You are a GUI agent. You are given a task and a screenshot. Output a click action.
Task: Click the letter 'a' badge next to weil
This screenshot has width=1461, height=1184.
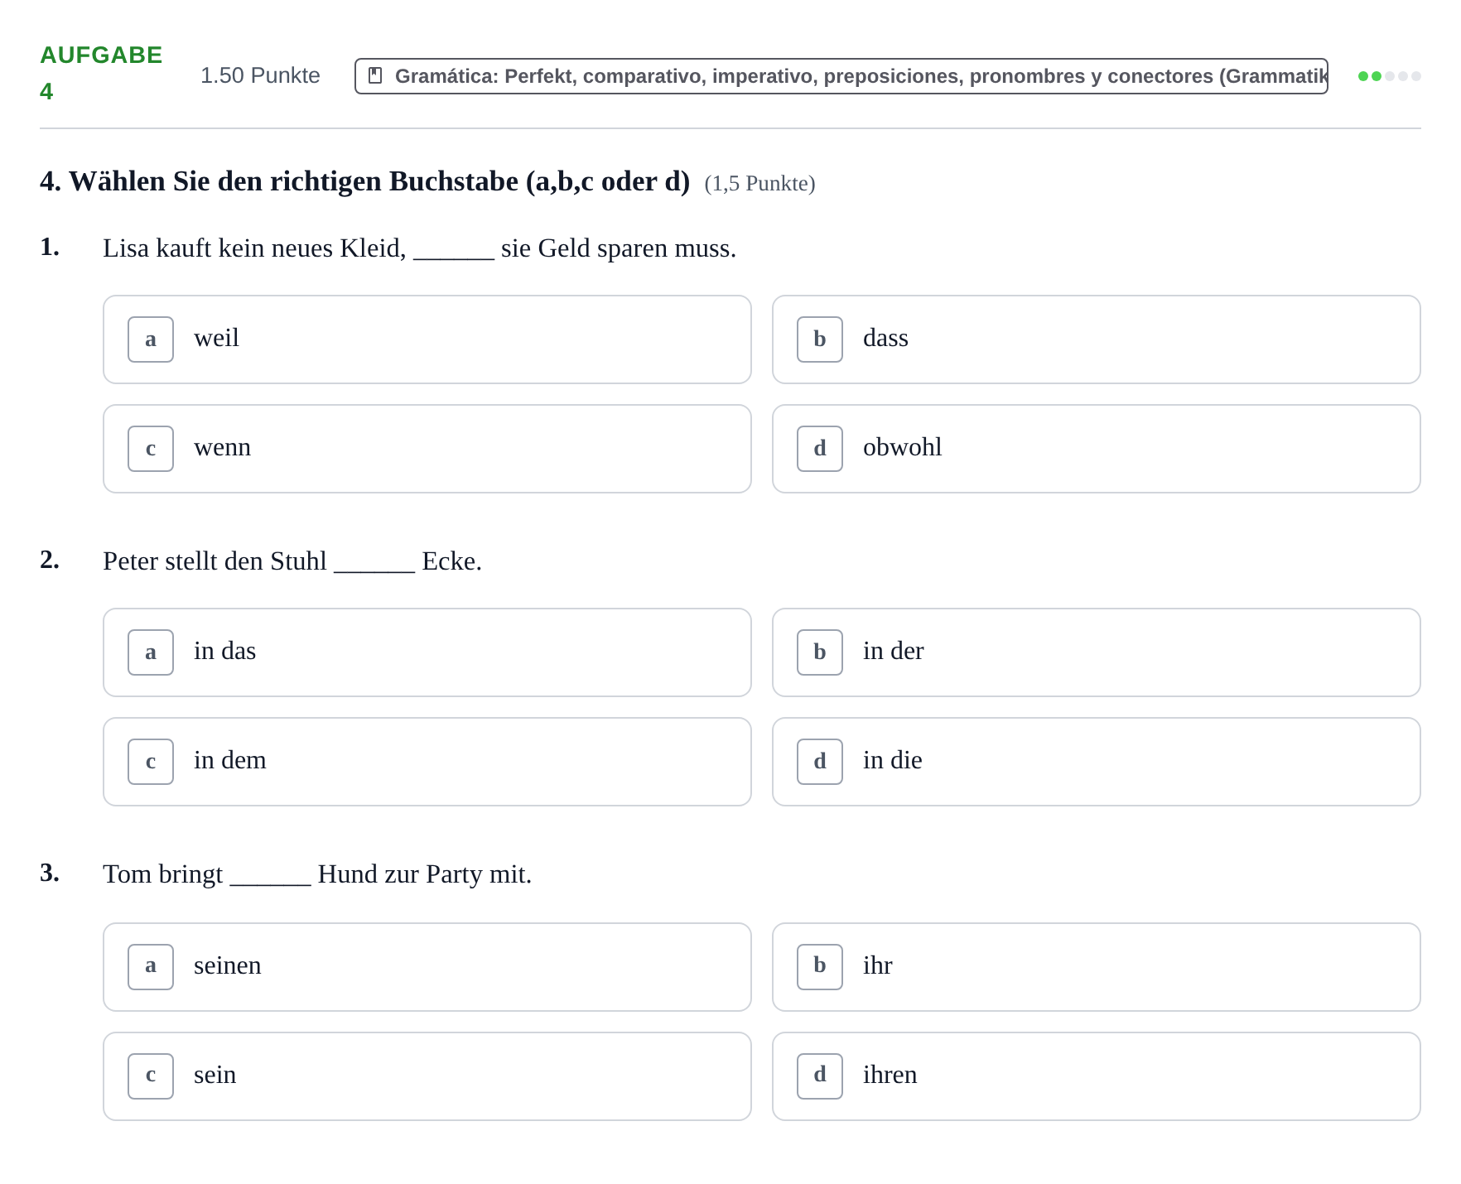click(x=151, y=339)
